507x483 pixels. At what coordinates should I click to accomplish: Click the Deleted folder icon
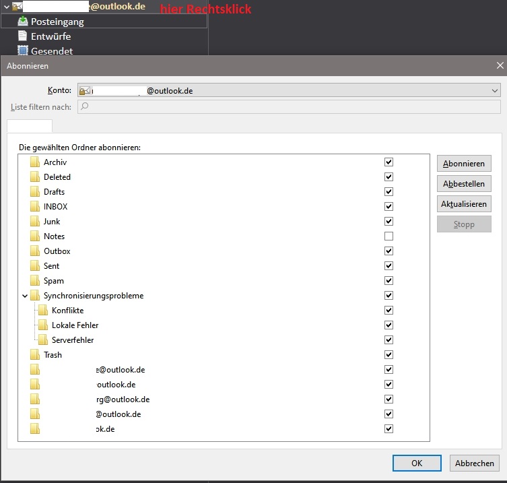(x=35, y=176)
